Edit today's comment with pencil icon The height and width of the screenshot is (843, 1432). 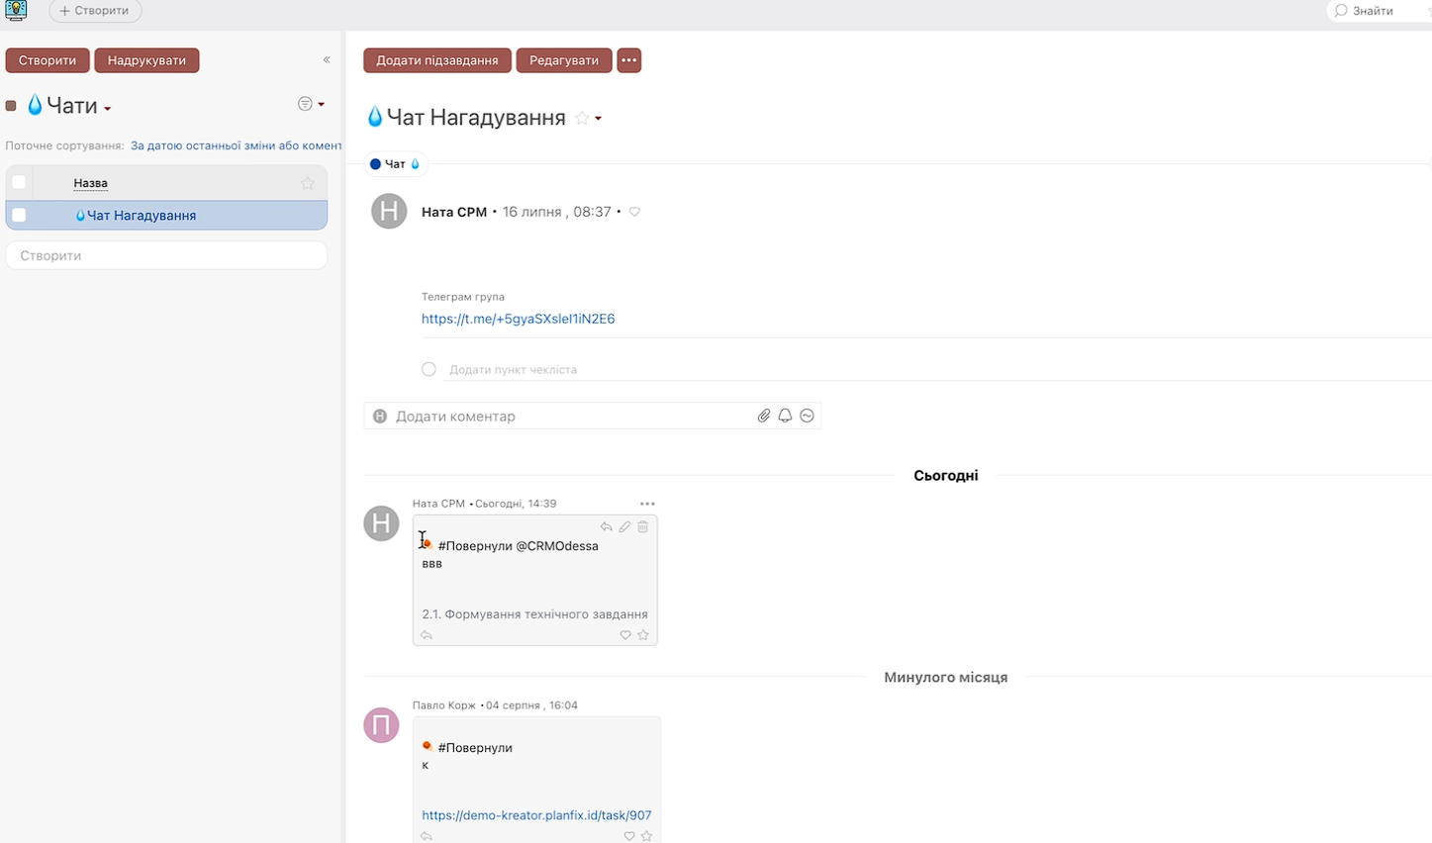click(624, 527)
